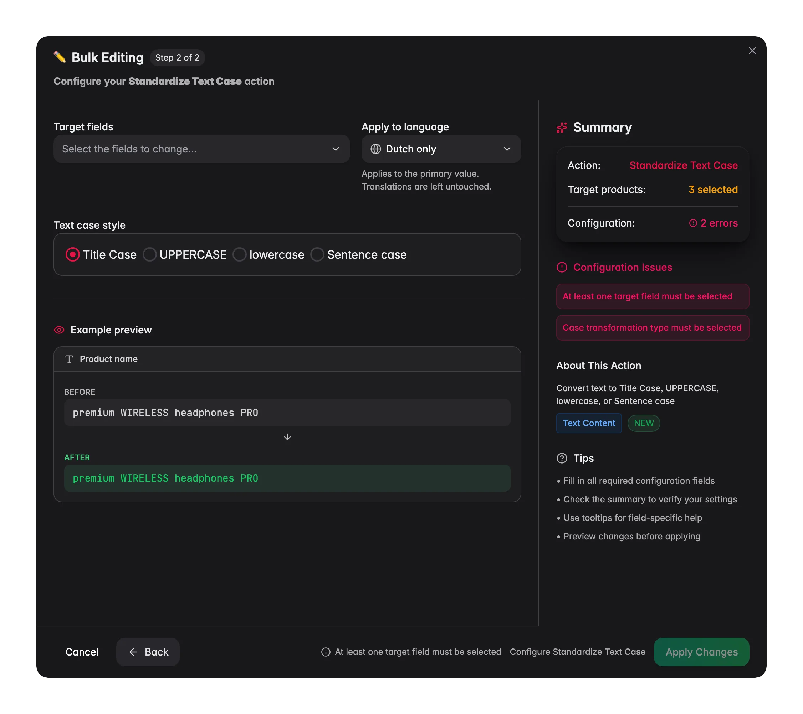Click the chevron of Target fields selector
803x714 pixels.
[336, 149]
